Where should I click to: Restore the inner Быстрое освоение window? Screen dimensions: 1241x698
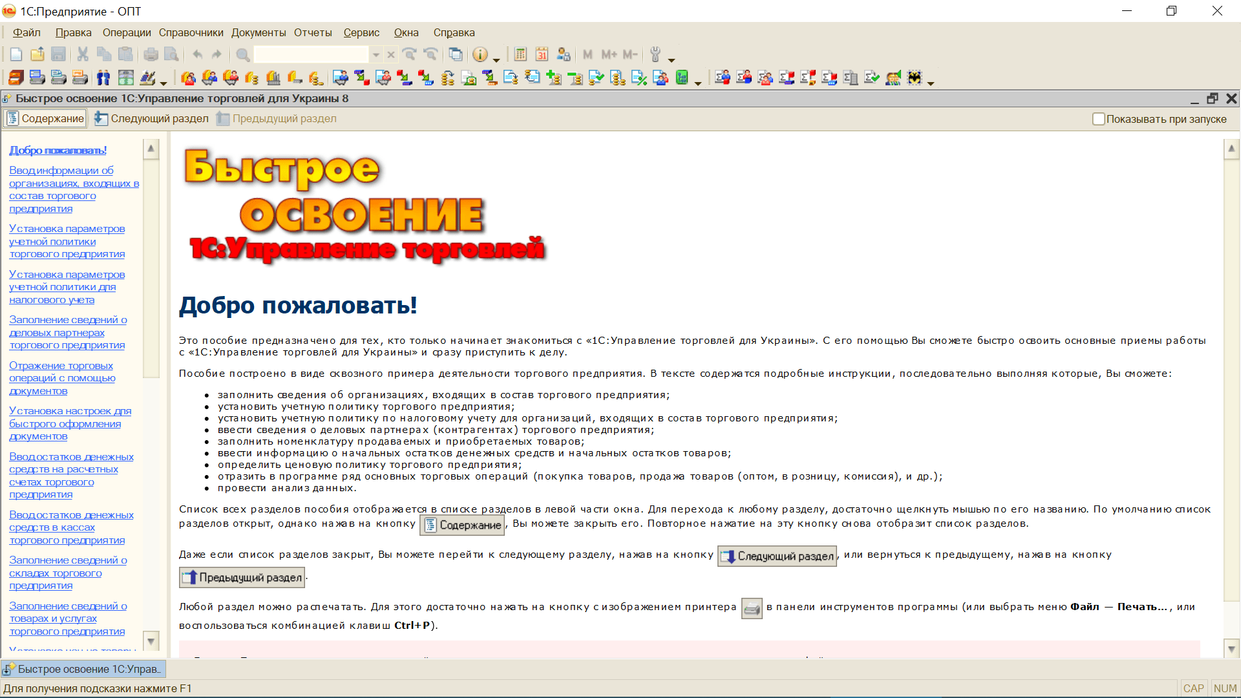coord(1213,98)
